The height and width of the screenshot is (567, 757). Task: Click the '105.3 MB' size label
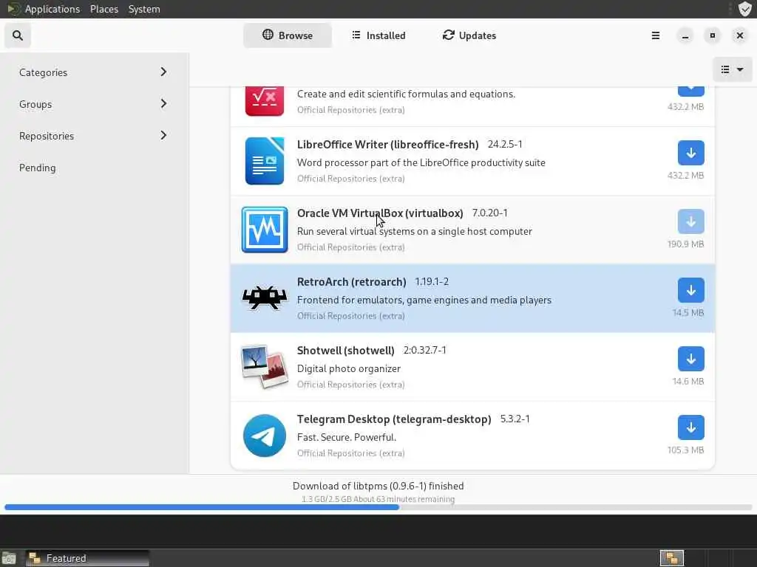685,450
